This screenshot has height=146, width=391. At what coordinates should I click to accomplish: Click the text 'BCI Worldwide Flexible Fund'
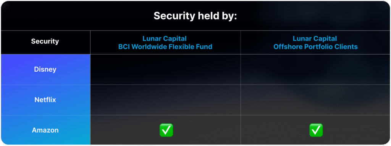tap(165, 47)
